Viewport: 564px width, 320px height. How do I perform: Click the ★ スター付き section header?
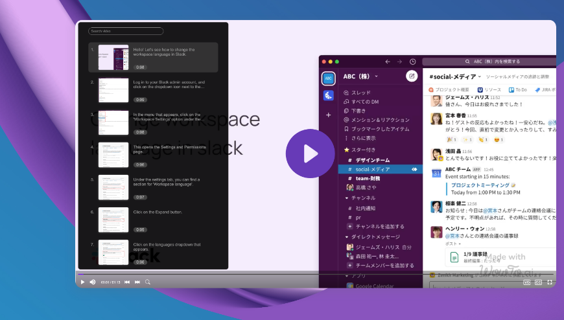click(360, 150)
